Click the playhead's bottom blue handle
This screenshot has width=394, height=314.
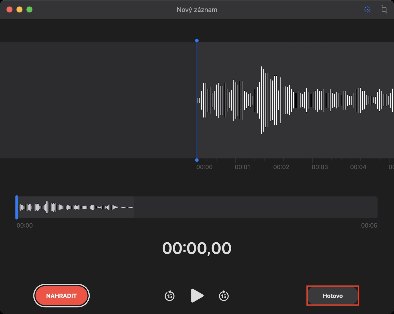[x=197, y=160]
